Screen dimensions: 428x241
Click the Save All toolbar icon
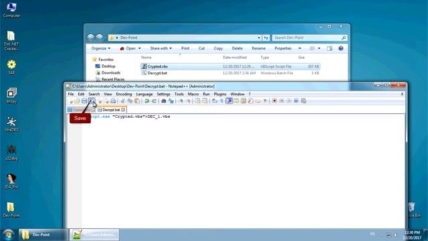(x=92, y=101)
